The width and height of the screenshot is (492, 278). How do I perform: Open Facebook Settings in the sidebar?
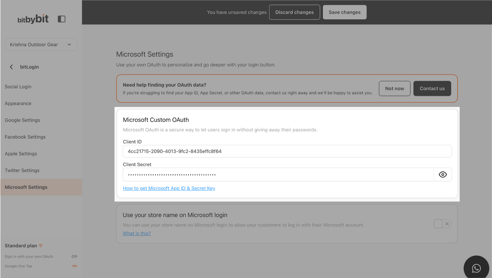(x=25, y=137)
